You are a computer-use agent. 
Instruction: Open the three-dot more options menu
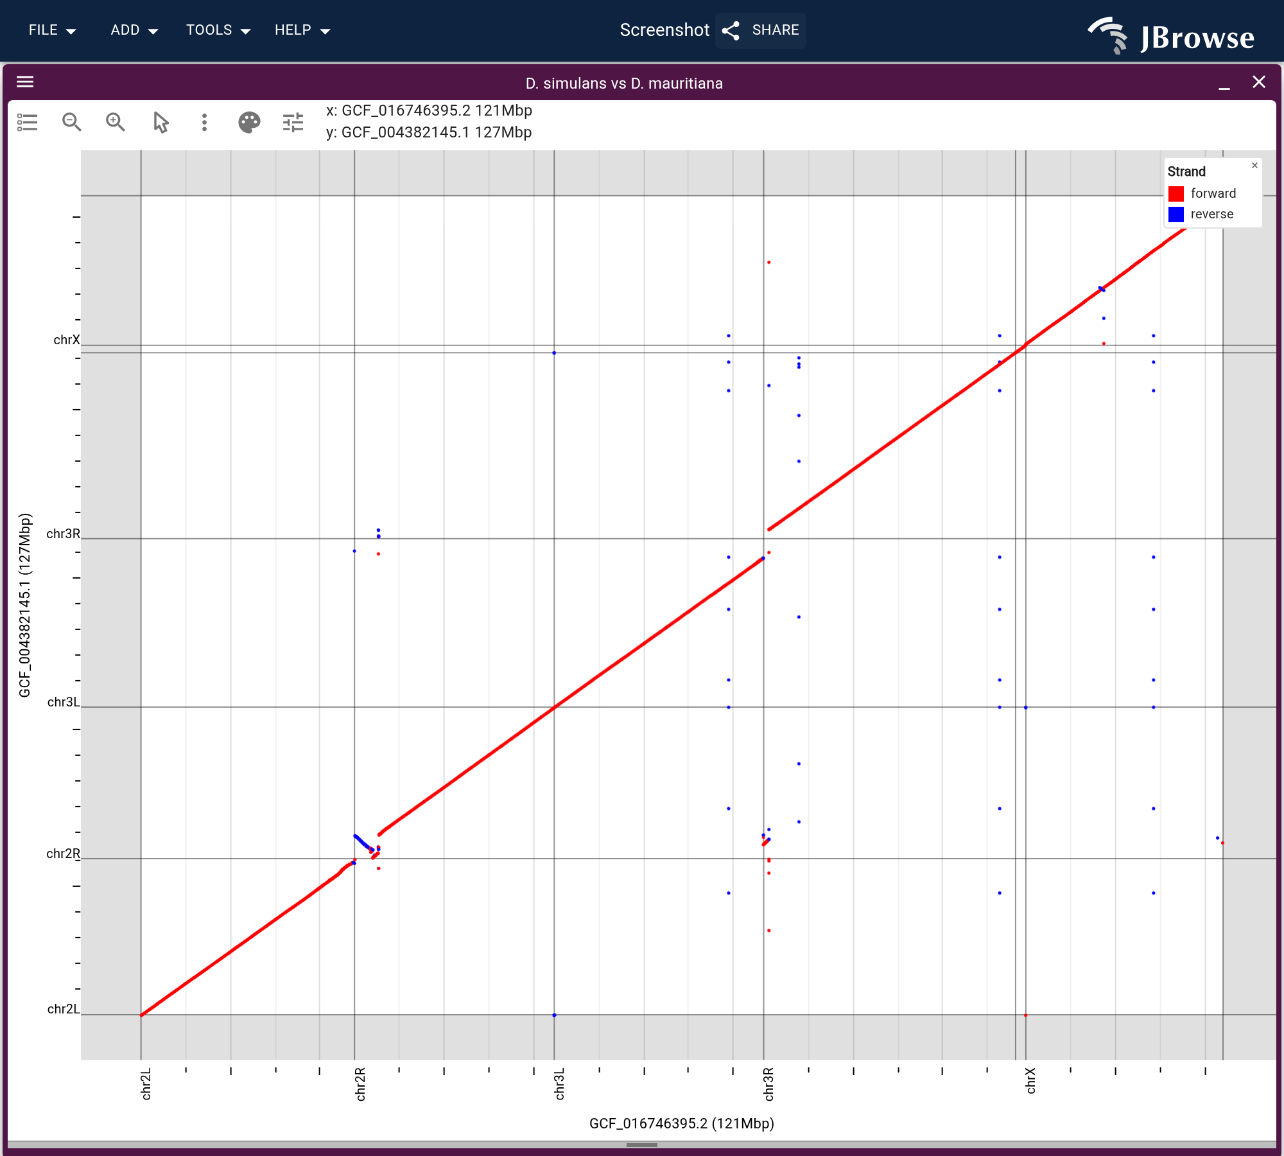204,122
